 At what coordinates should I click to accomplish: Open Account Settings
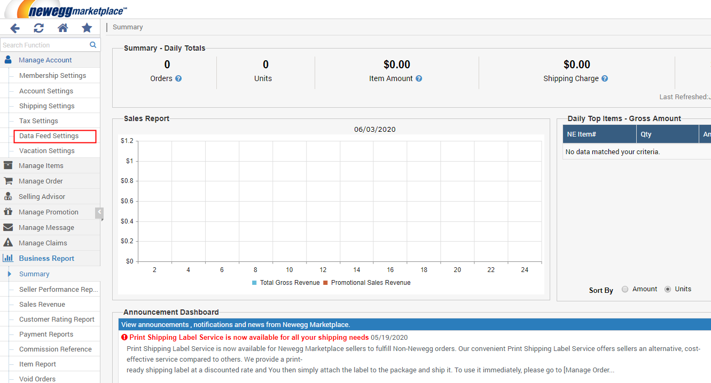pyautogui.click(x=46, y=91)
